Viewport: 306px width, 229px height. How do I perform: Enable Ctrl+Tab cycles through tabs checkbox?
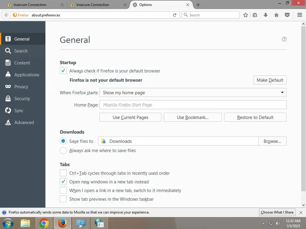[63, 173]
